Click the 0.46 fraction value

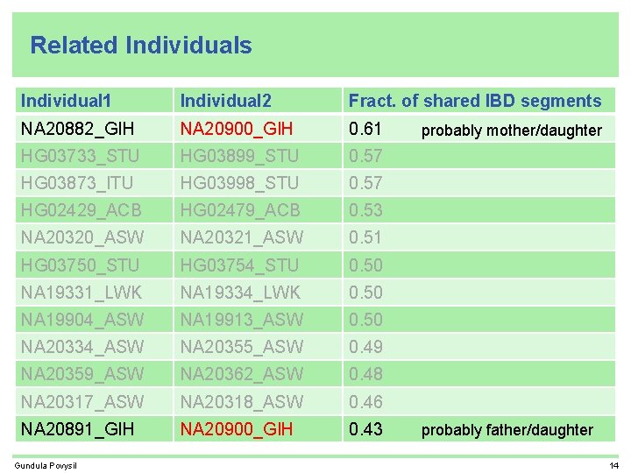coord(365,402)
